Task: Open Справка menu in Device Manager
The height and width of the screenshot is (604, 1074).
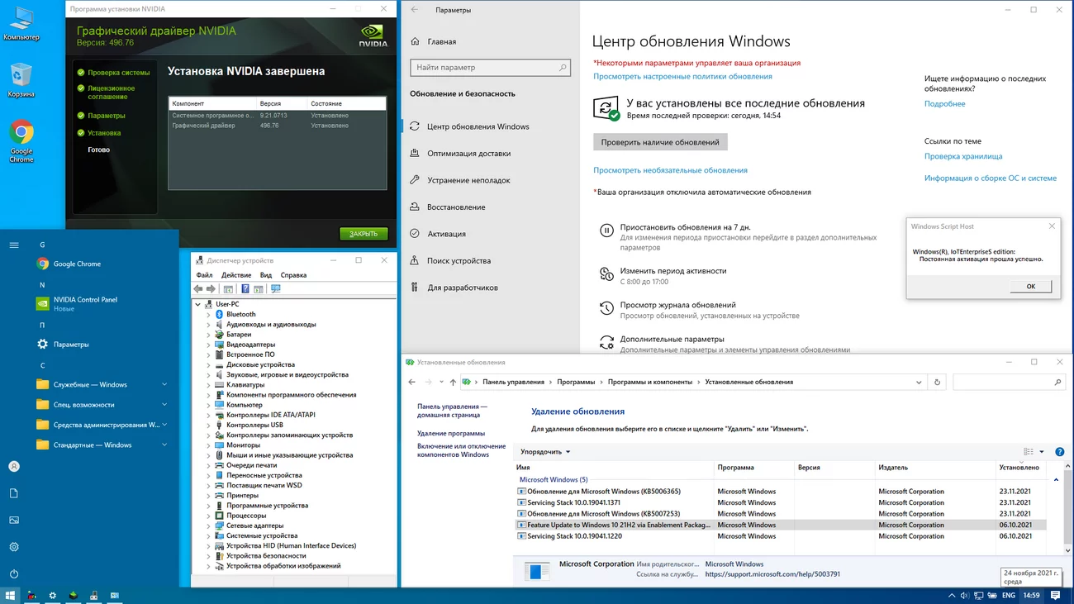Action: (x=293, y=275)
